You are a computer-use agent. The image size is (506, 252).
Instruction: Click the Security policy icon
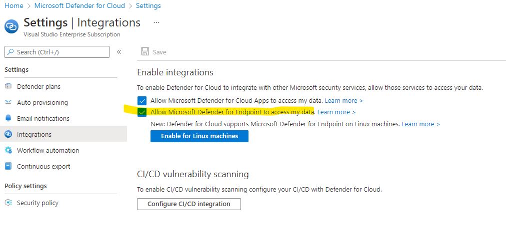tap(8, 203)
